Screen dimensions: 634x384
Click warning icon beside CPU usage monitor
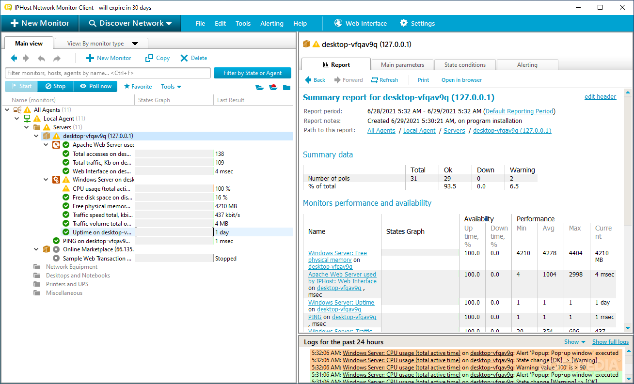(x=66, y=188)
